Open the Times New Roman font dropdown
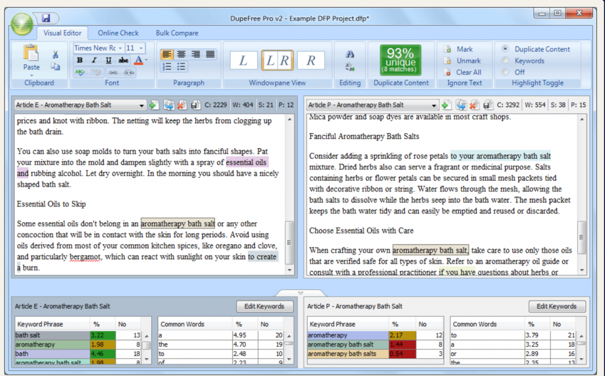Image resolution: width=605 pixels, height=376 pixels. [120, 48]
